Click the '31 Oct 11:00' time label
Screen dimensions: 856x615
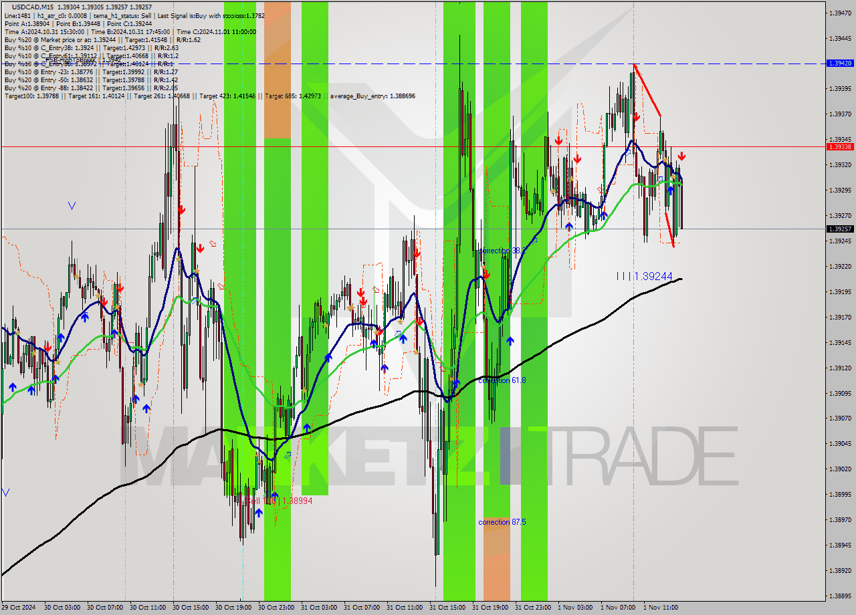[405, 608]
